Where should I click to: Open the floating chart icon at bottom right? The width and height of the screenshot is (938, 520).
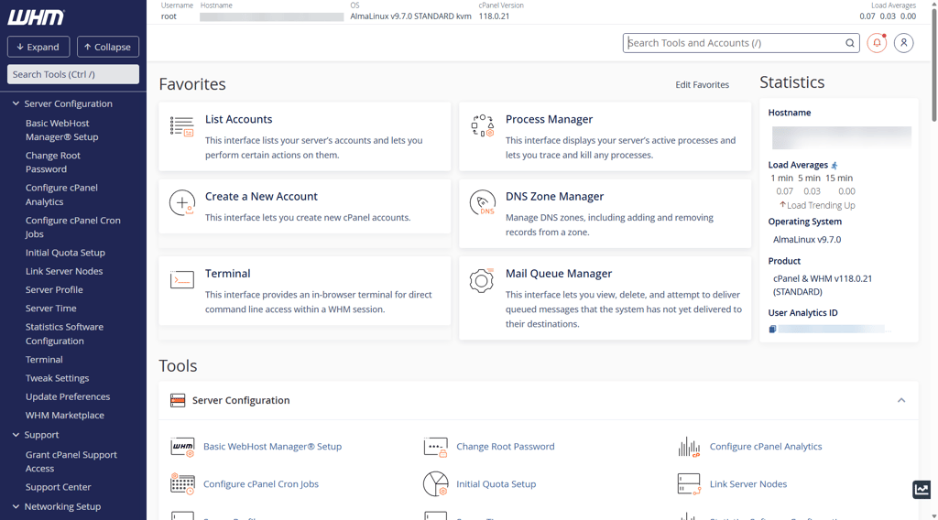coord(922,490)
